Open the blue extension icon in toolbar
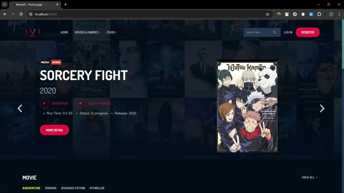The height and width of the screenshot is (193, 344). 311,14
